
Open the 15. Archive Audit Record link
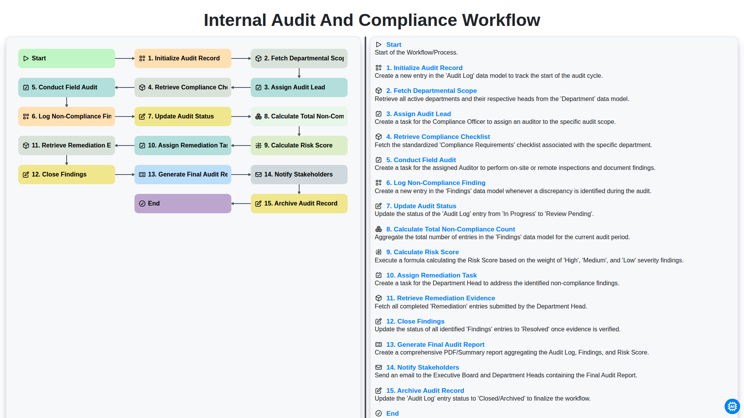click(x=425, y=391)
